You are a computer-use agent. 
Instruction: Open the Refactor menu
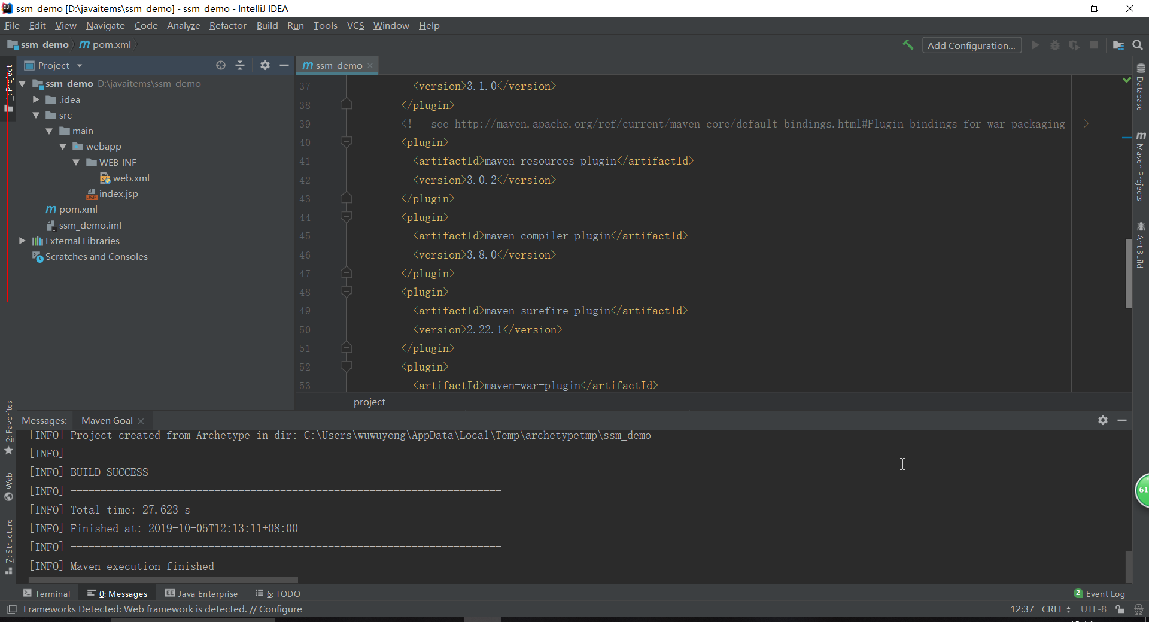coord(227,25)
